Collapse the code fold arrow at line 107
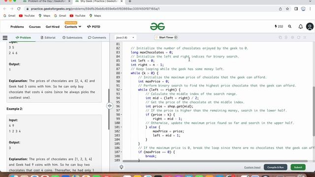The width and height of the screenshot is (315, 177). coord(121,152)
